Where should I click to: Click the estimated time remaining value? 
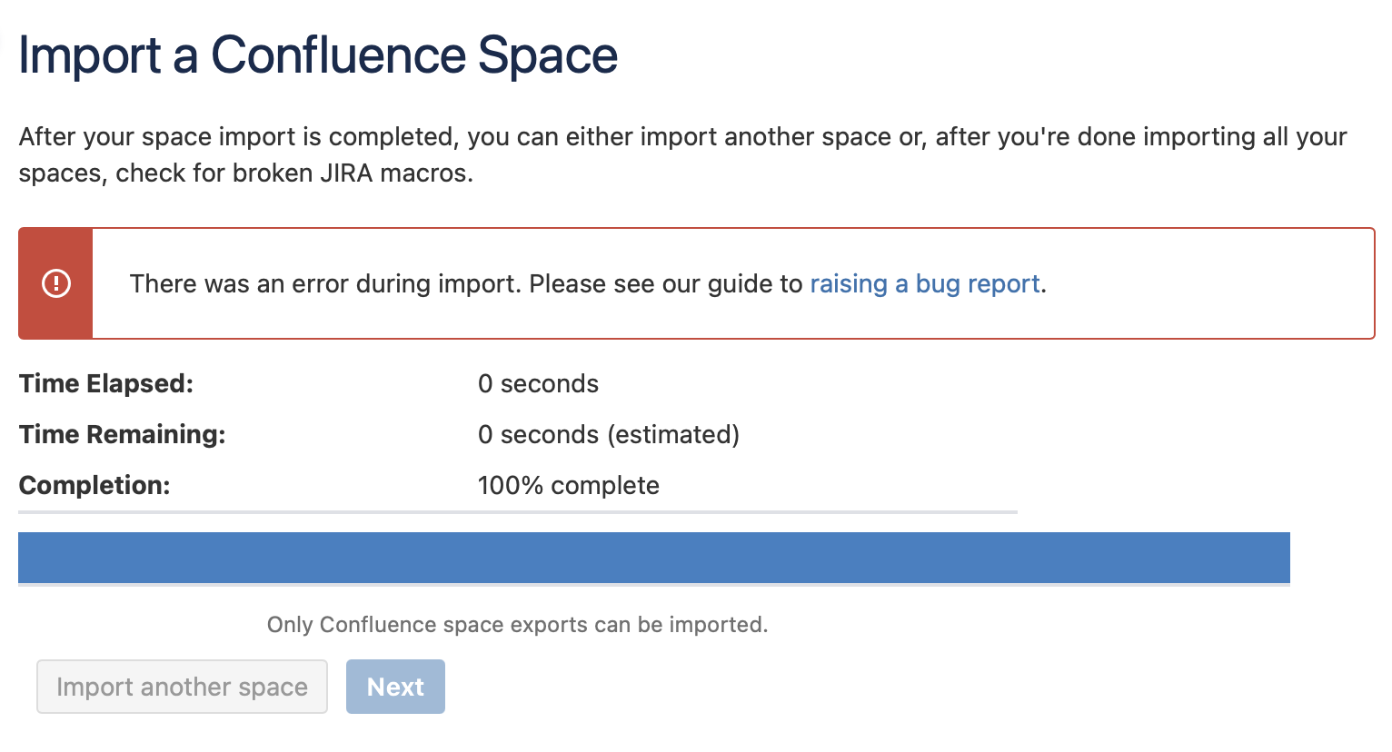(x=609, y=434)
